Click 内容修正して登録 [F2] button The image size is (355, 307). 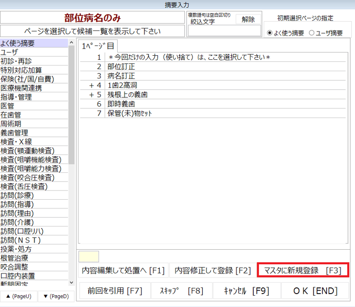click(213, 270)
